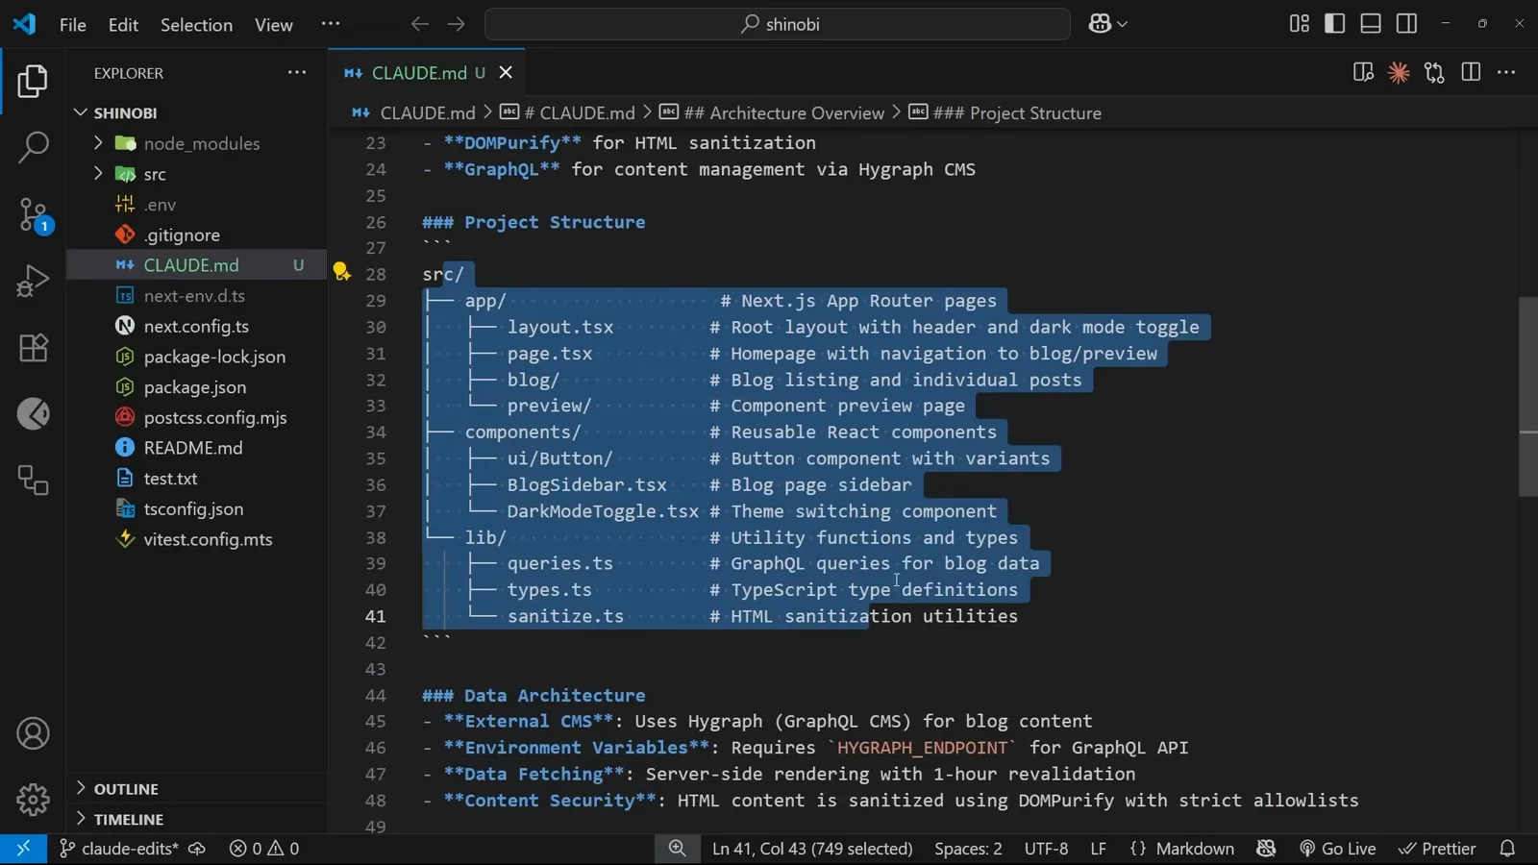
Task: Expand the node_modules folder
Action: pos(196,143)
